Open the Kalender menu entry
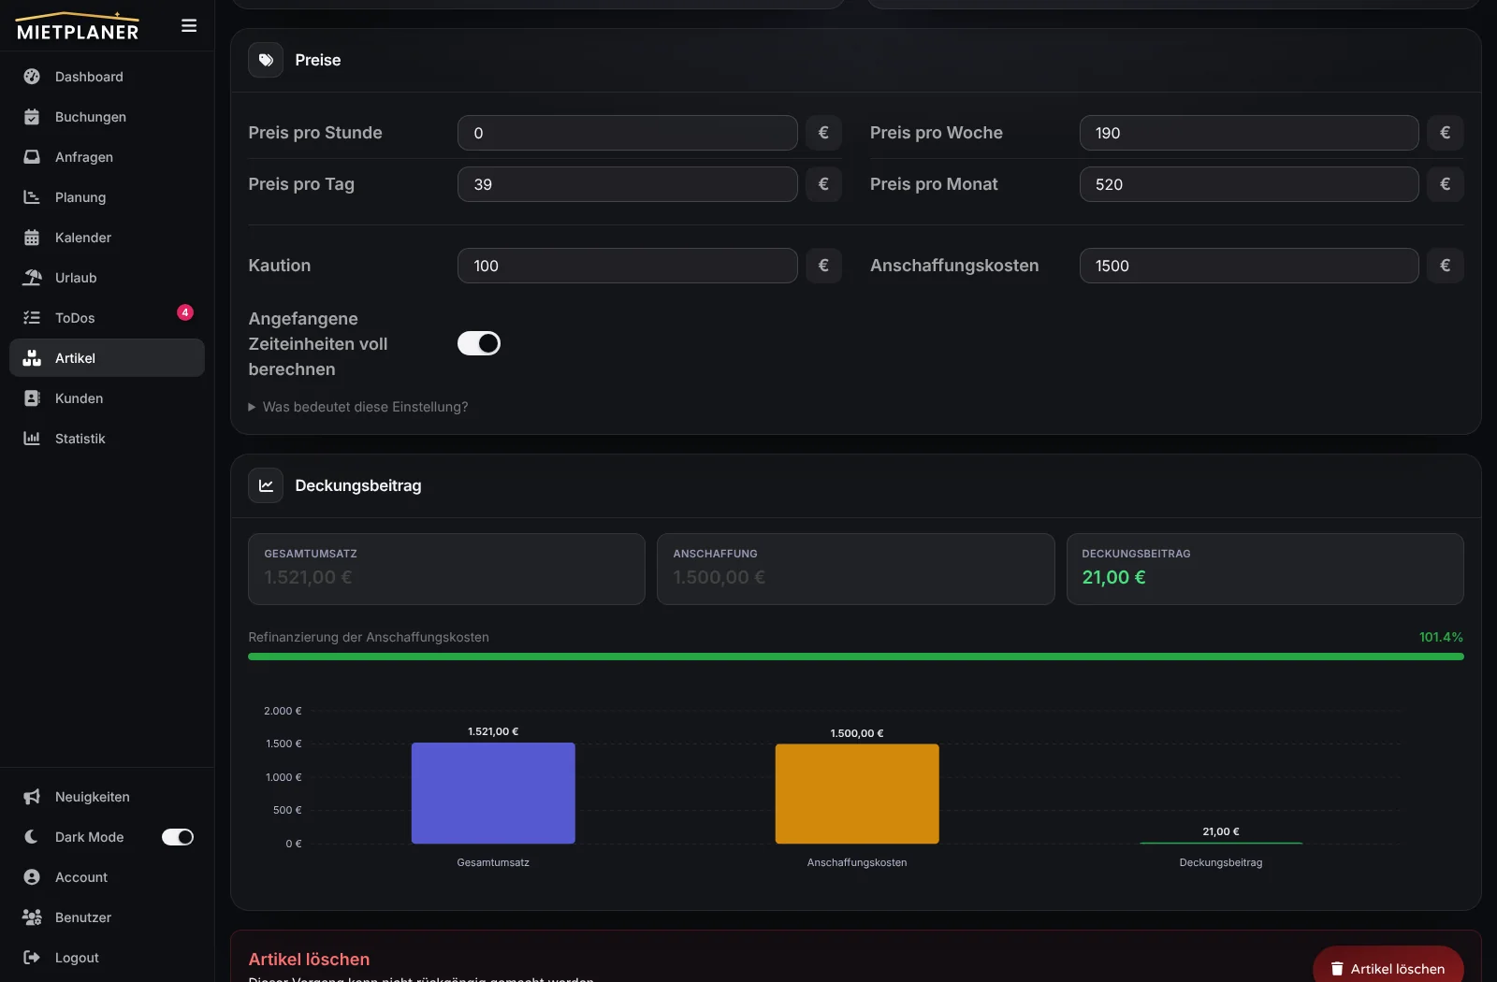The image size is (1497, 982). 107,238
